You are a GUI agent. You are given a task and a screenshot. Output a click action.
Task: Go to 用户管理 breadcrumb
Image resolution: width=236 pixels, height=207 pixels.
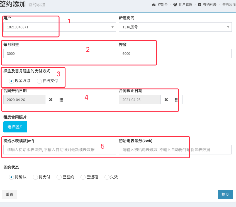pyautogui.click(x=186, y=5)
